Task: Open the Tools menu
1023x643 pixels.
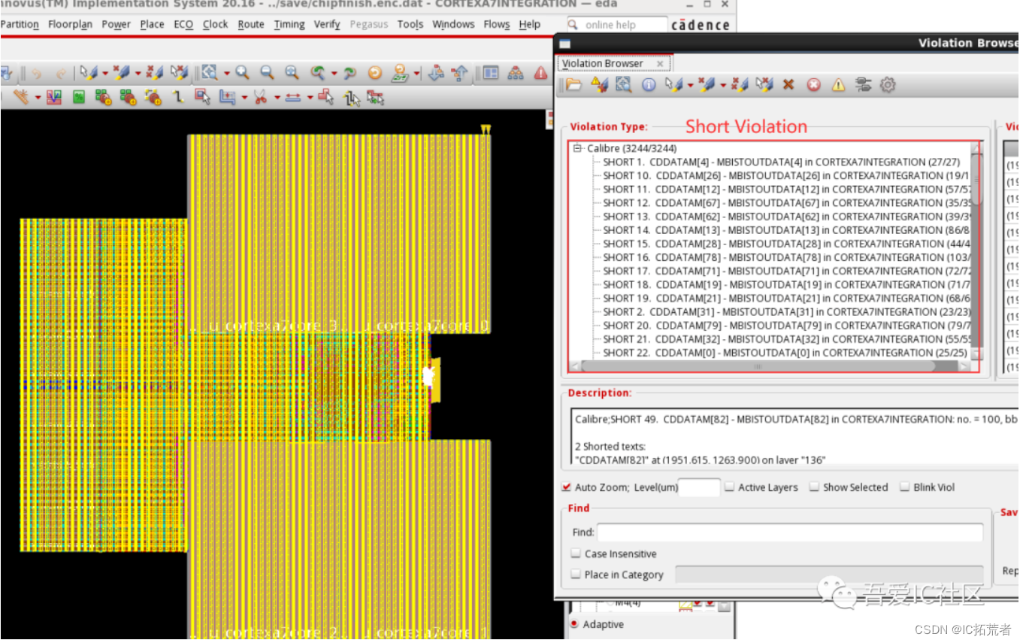Action: click(x=410, y=24)
